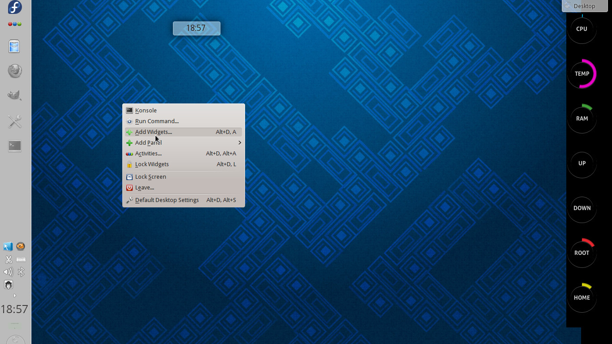Viewport: 612px width, 344px height.
Task: Open Default Desktop Settings entry
Action: pos(184,200)
